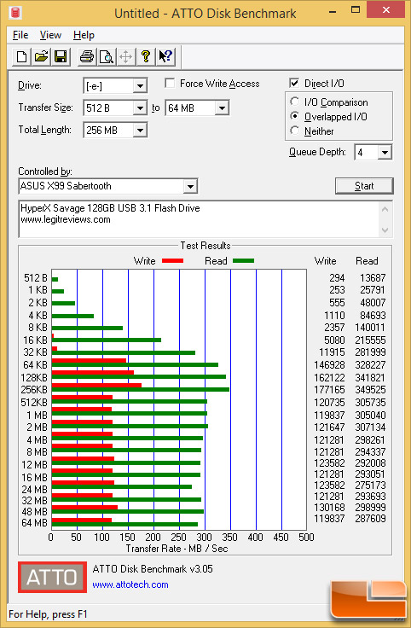Image resolution: width=411 pixels, height=628 pixels.
Task: Start the benchmark test
Action: (364, 186)
